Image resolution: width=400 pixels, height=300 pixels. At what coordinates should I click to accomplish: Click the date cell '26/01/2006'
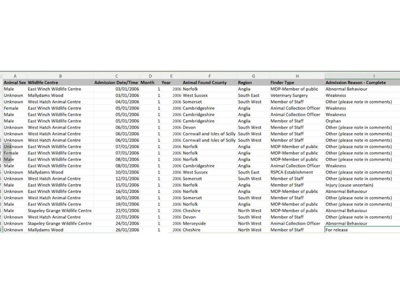point(116,230)
